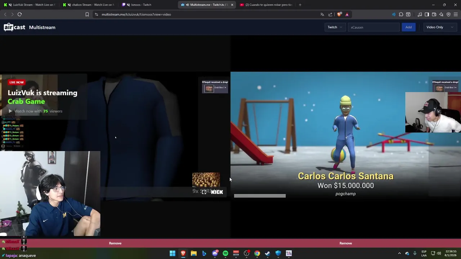
Task: Open the browser extensions puzzle icon
Action: (401, 14)
